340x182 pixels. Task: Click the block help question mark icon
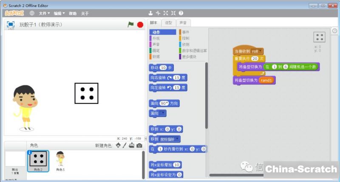coord(181,13)
